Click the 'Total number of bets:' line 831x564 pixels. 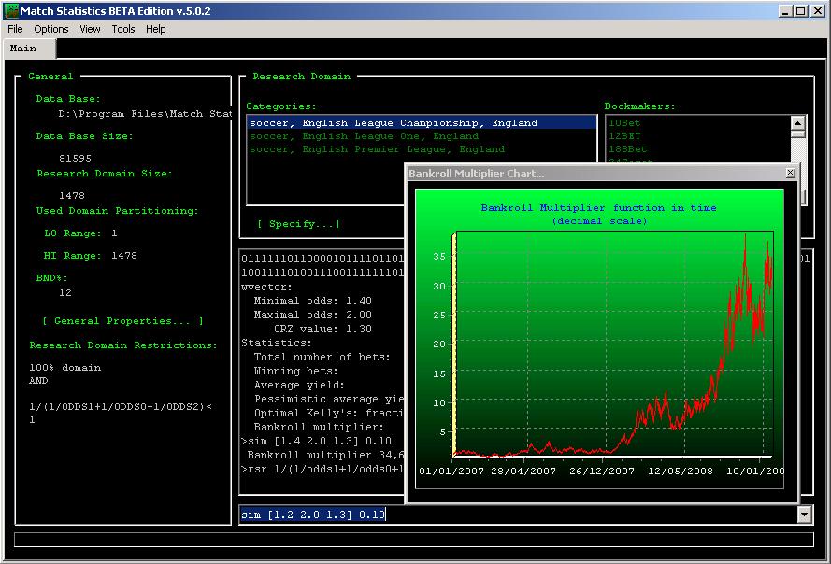[322, 357]
